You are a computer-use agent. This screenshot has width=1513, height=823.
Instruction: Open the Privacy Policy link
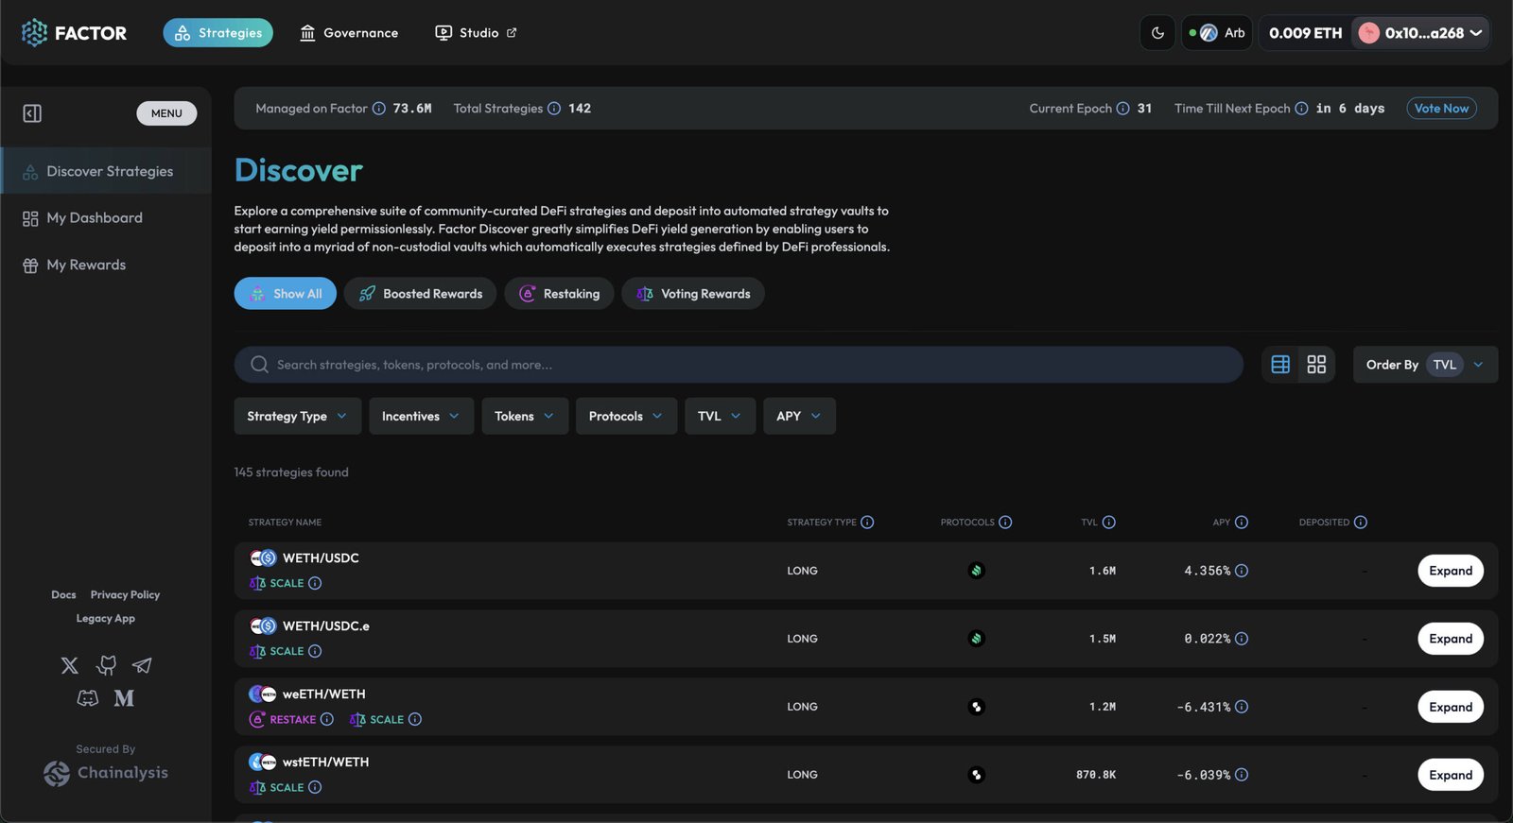pos(125,594)
